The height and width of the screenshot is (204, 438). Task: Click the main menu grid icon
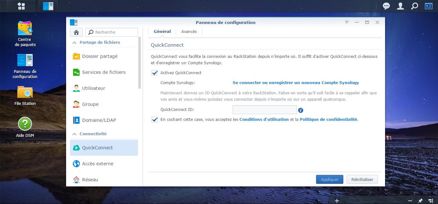coord(21,6)
